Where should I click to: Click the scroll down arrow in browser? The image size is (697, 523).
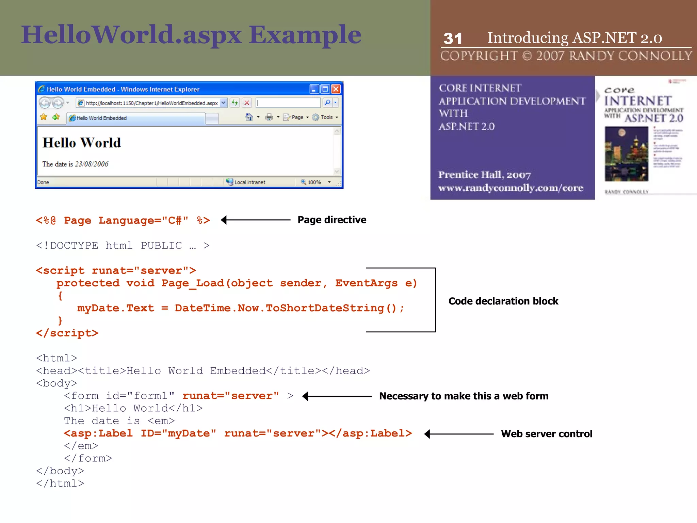(337, 171)
